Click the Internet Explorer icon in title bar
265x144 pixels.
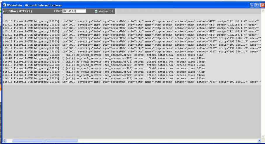[x=4, y=5]
